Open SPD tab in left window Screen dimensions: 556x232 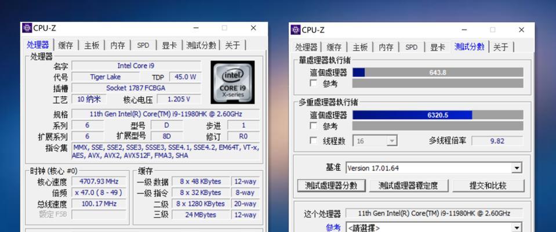pos(143,45)
